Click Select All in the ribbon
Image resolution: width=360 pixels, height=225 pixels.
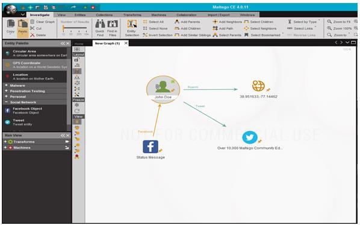click(x=153, y=22)
